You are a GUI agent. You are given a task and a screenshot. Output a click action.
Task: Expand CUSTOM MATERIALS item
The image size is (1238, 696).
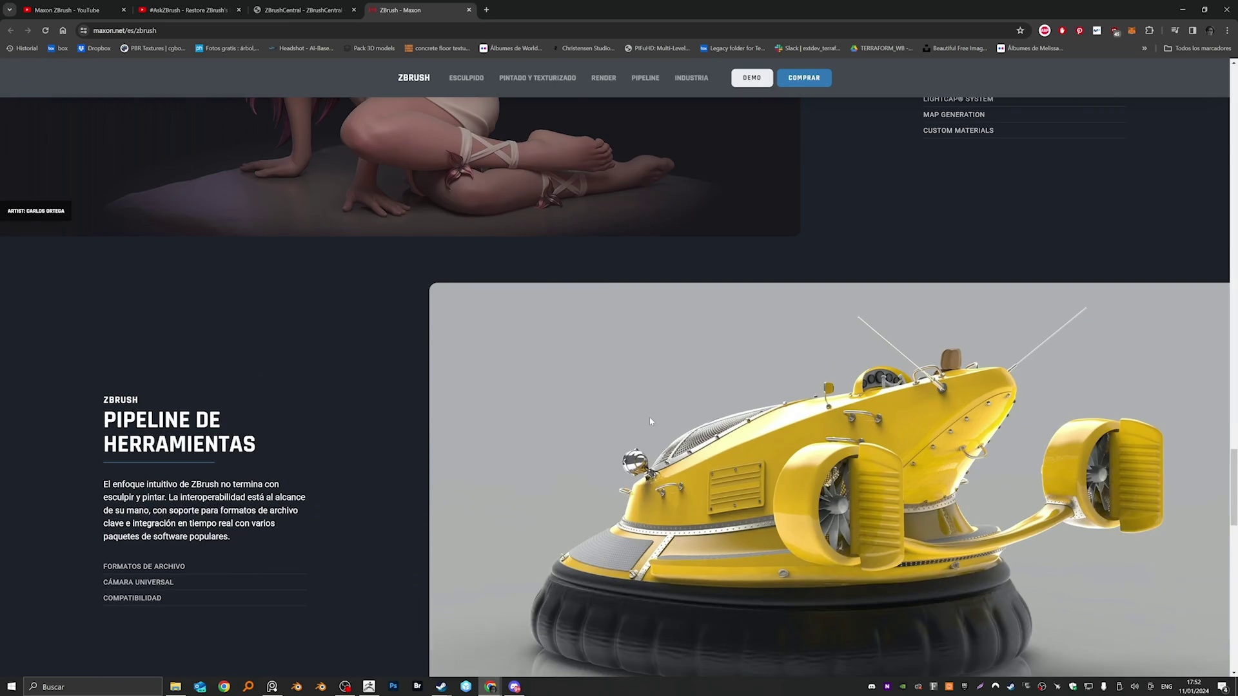click(x=1025, y=130)
